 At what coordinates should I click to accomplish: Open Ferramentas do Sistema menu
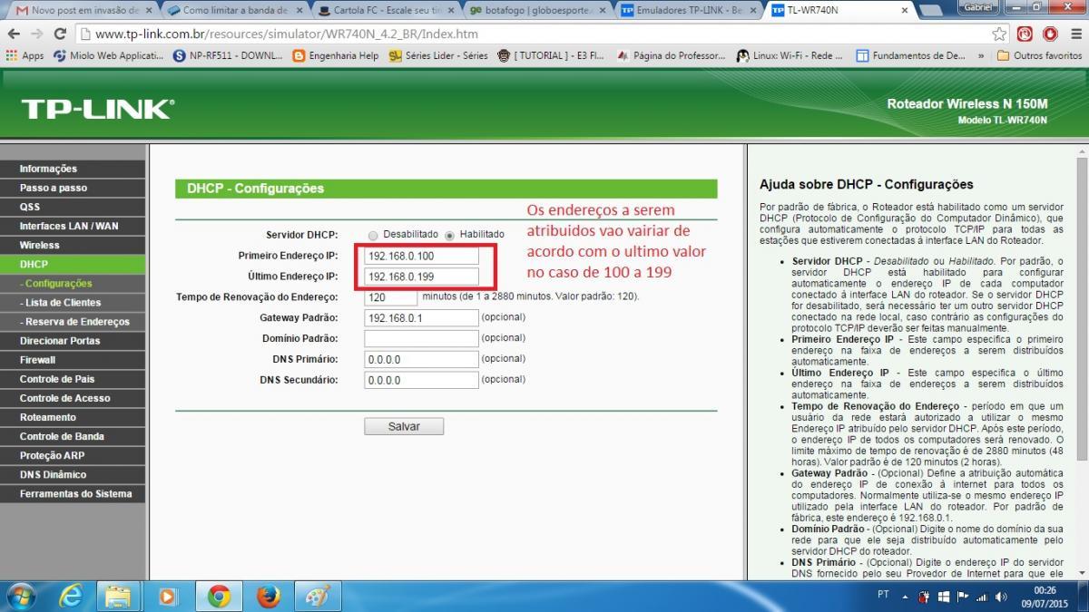click(x=73, y=493)
